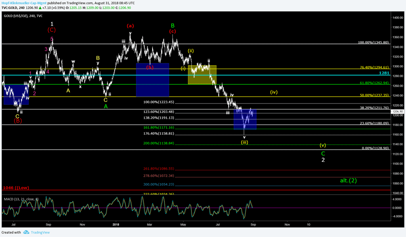Select the large blue rectangle around (b)
The image size is (406, 237).
(x=152, y=80)
